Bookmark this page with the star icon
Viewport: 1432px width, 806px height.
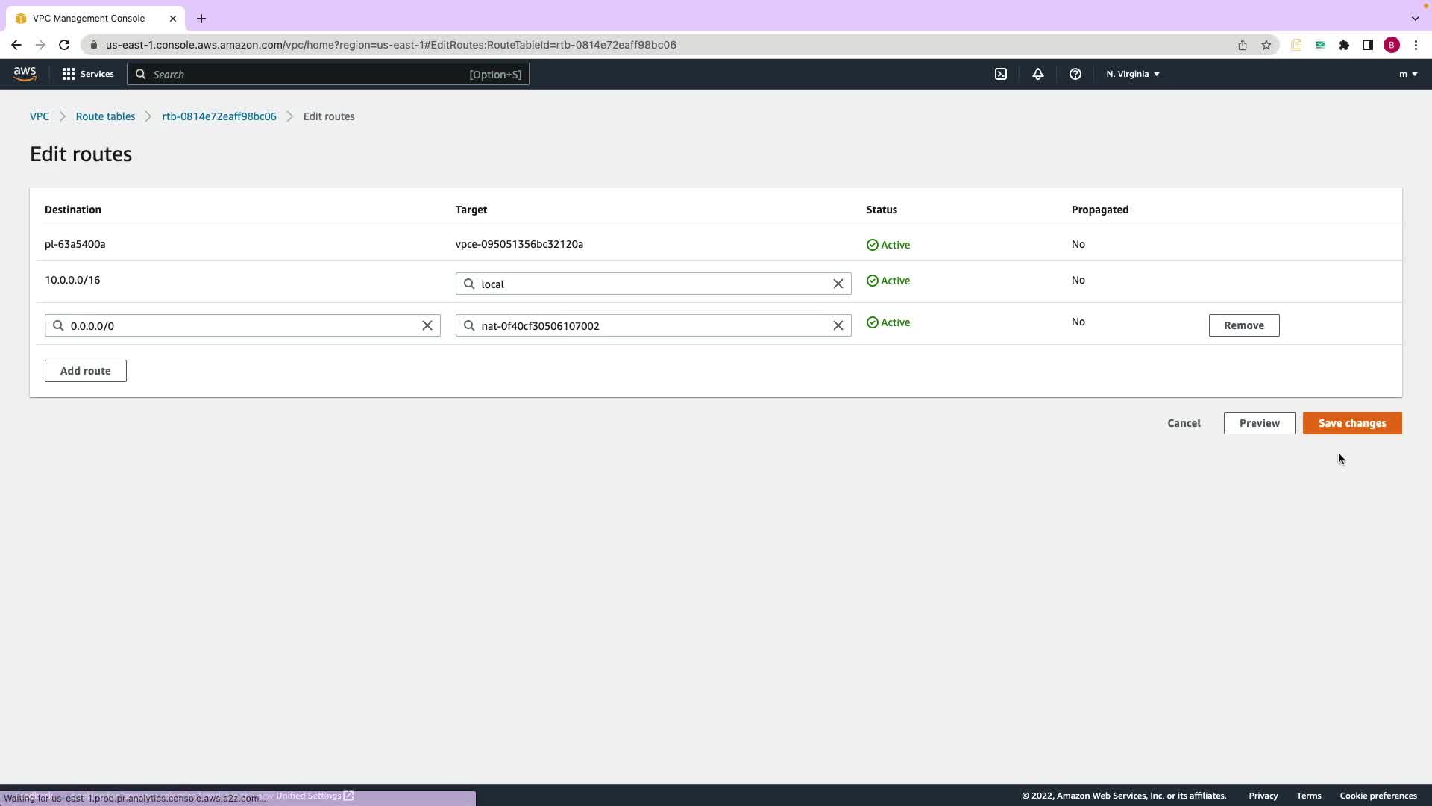coord(1266,45)
